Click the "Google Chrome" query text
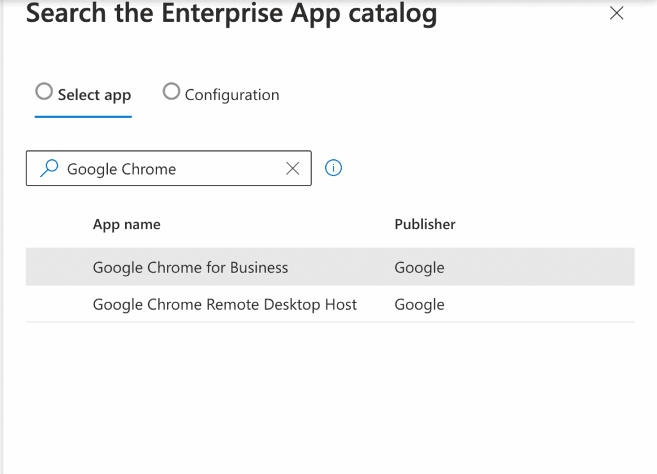This screenshot has width=657, height=474. click(x=121, y=168)
